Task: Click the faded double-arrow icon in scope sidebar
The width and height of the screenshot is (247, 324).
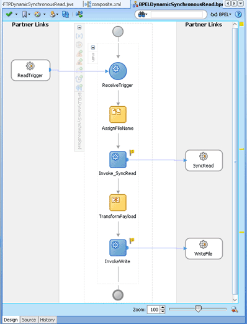Action: (x=79, y=88)
